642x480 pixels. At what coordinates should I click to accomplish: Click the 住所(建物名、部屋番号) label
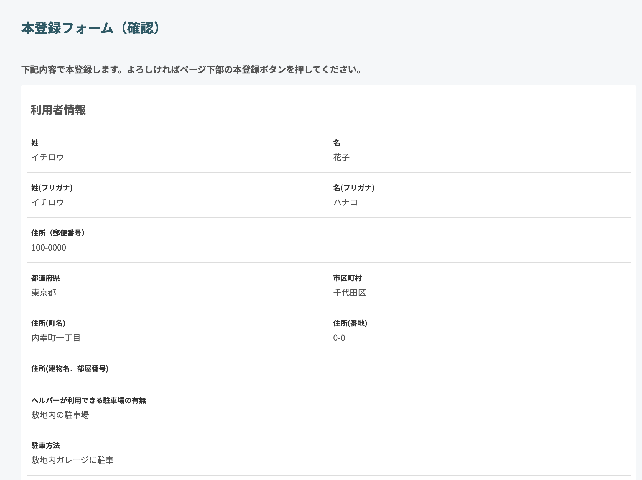click(70, 368)
